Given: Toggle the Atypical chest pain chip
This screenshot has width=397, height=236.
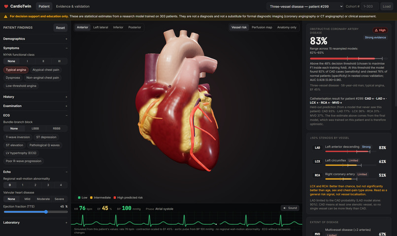Looking at the screenshot, I should (x=46, y=70).
